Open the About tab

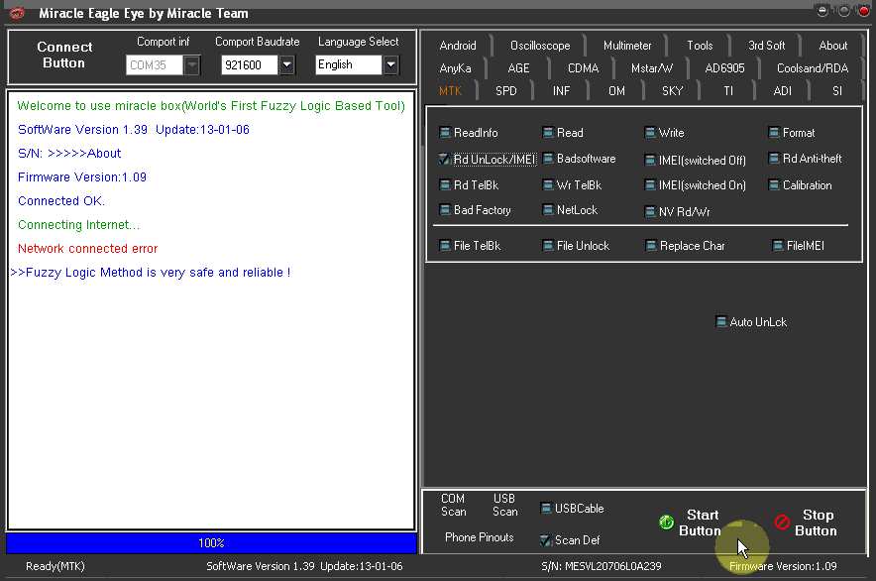coord(833,46)
